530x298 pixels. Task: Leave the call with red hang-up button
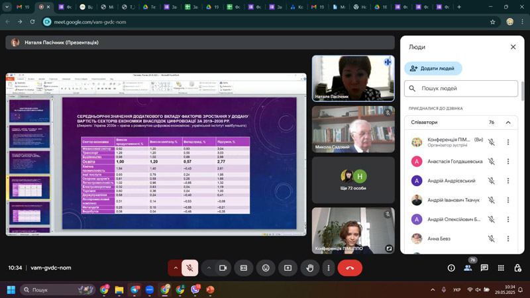point(349,268)
